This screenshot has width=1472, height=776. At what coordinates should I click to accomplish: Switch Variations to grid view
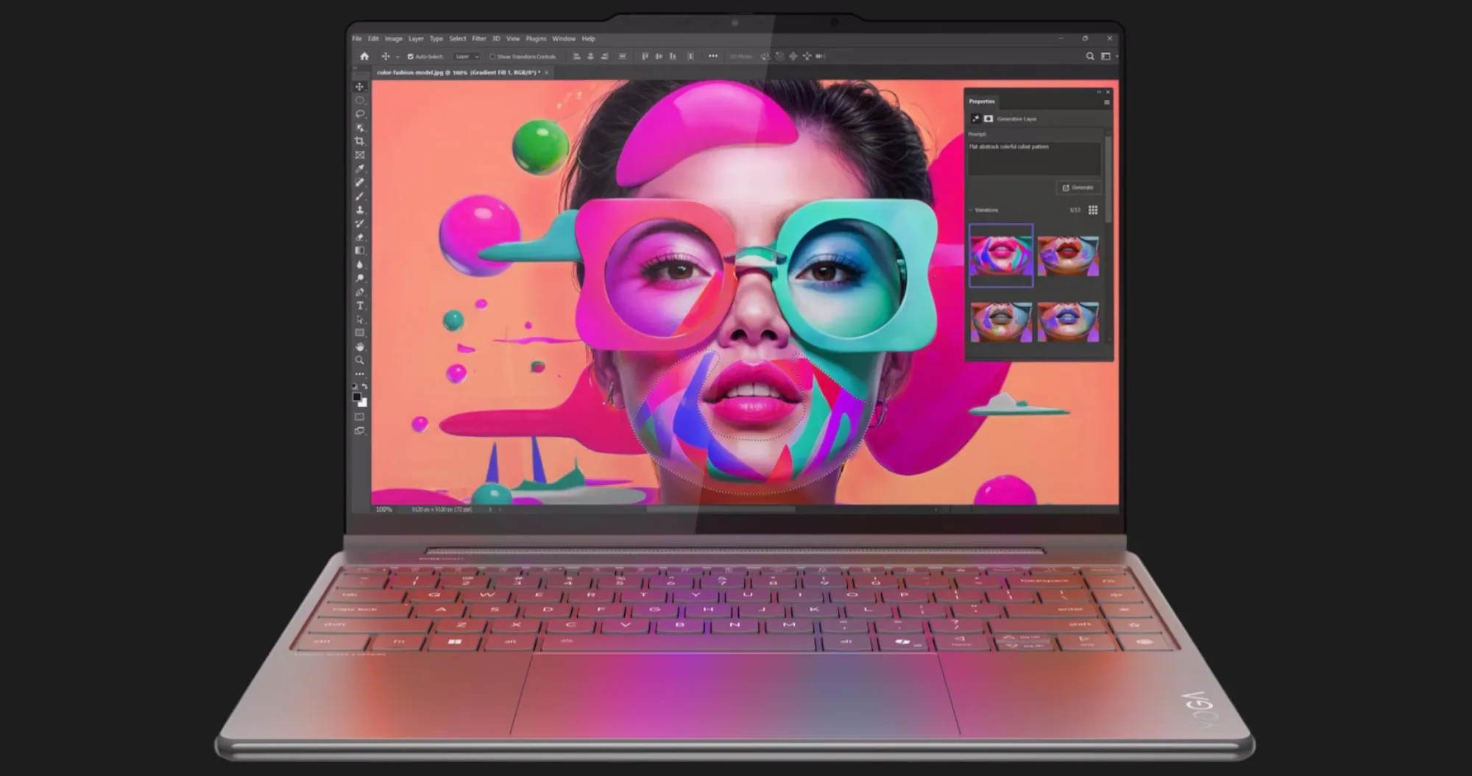pyautogui.click(x=1093, y=210)
